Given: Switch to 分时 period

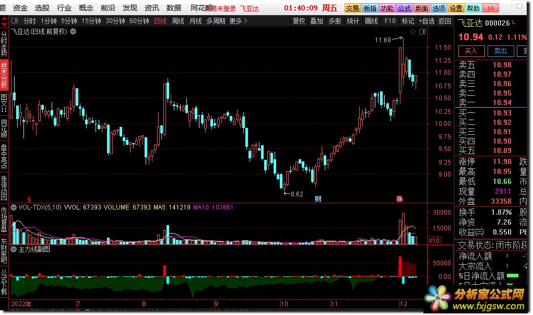Looking at the screenshot, I should (30, 21).
